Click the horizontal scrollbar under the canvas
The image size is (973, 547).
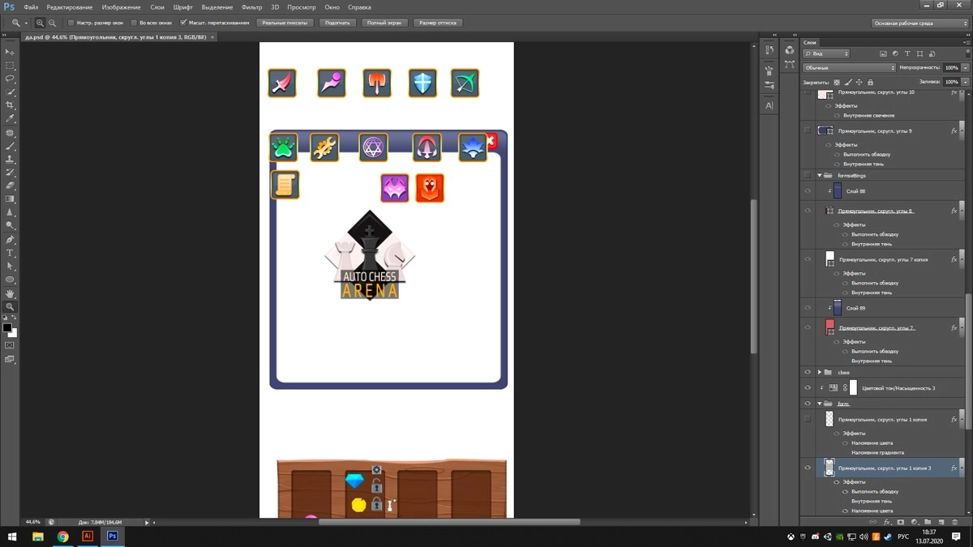(x=449, y=522)
